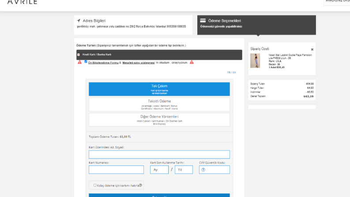Open the lilac pants product thumbnail
This screenshot has height=197, width=350.
(x=255, y=61)
